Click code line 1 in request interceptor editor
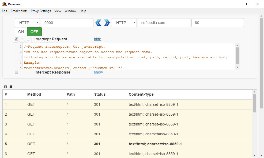 pyautogui.click(x=64, y=47)
